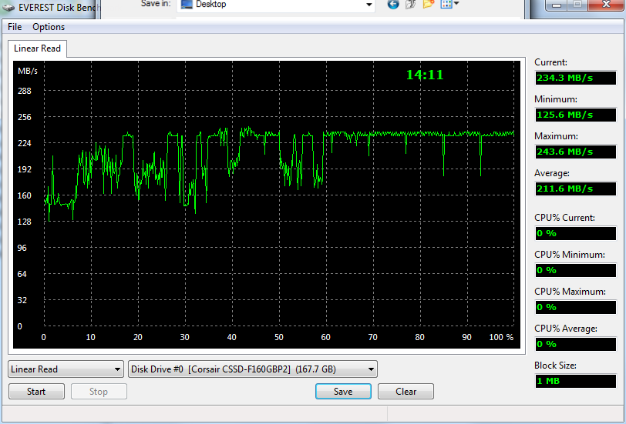Click the EVEREST Disk Benchmark title icon
Screen dimensions: 626x424
pyautogui.click(x=8, y=8)
